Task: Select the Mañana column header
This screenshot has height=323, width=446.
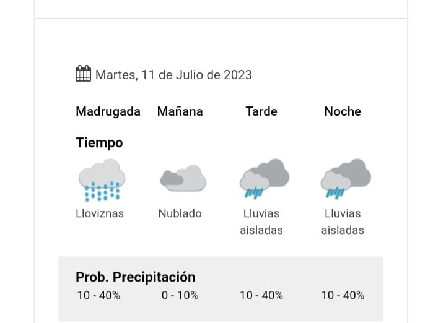Action: pos(180,111)
